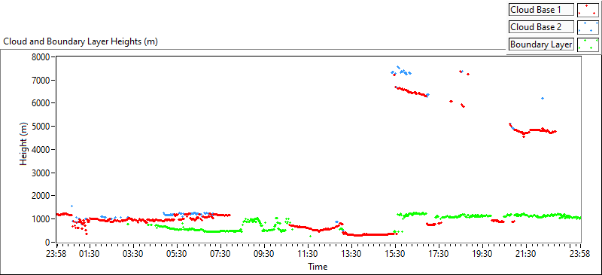Screen dimensions: 602x275
Task: Open the Boundary Layer green plot sample
Action: click(588, 44)
